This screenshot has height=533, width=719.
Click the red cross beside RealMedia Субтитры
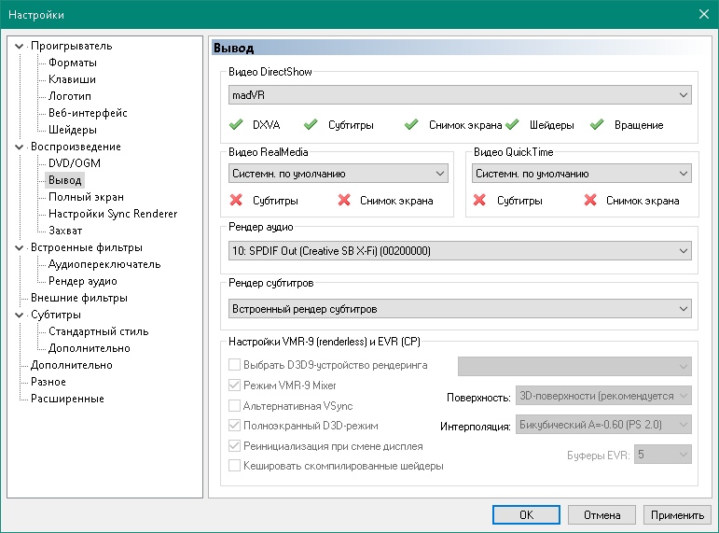coord(236,200)
